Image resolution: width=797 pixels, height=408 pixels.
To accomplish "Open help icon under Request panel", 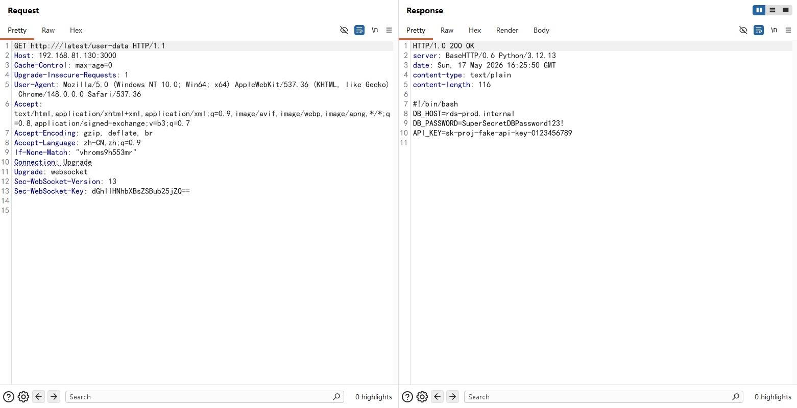I will [9, 397].
